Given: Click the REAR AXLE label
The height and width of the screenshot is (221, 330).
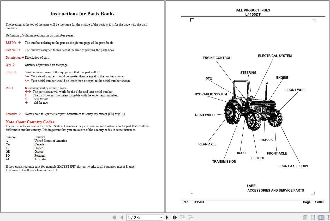Looking at the screenshot, I should pyautogui.click(x=207, y=144).
